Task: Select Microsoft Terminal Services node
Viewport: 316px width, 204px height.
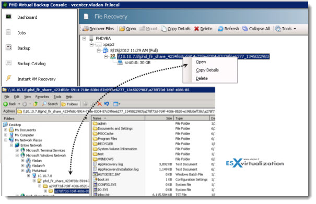Action: 45,150
